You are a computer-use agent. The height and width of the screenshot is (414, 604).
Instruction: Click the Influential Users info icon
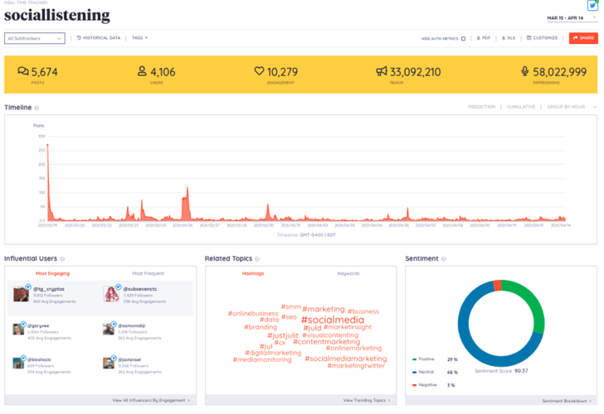tap(62, 259)
